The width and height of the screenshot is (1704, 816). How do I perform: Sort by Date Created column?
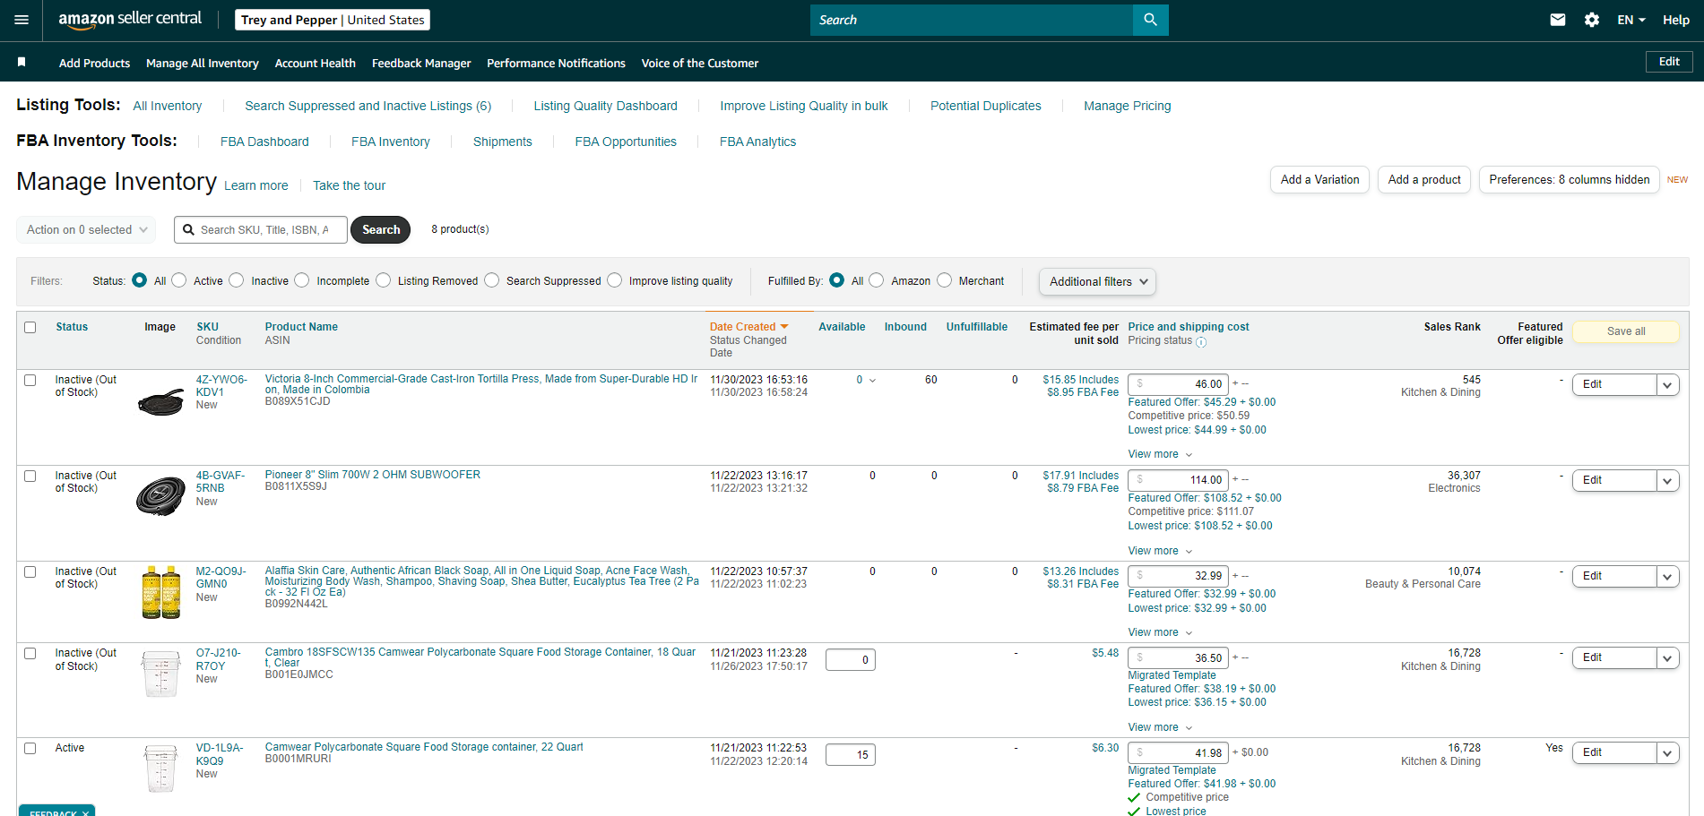pos(748,327)
